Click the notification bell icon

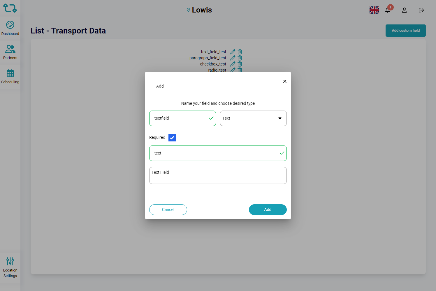[388, 10]
